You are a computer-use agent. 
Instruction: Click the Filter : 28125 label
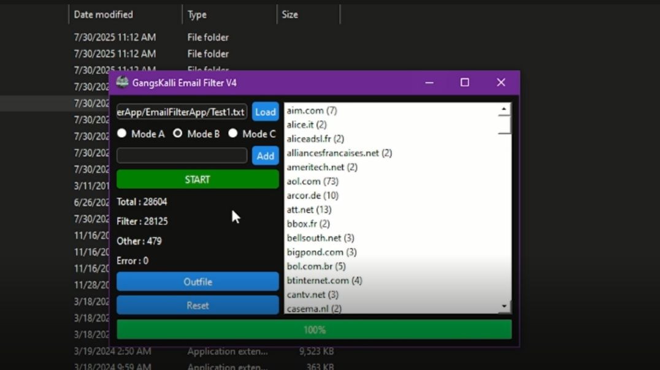pos(142,221)
